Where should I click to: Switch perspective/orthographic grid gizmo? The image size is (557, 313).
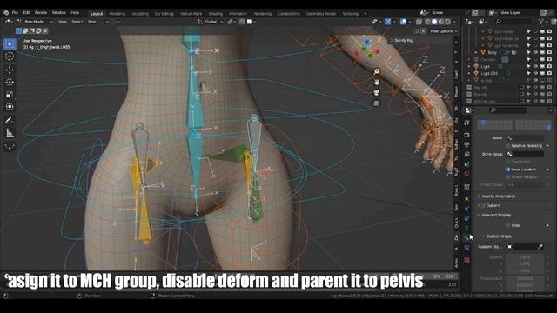[x=377, y=103]
